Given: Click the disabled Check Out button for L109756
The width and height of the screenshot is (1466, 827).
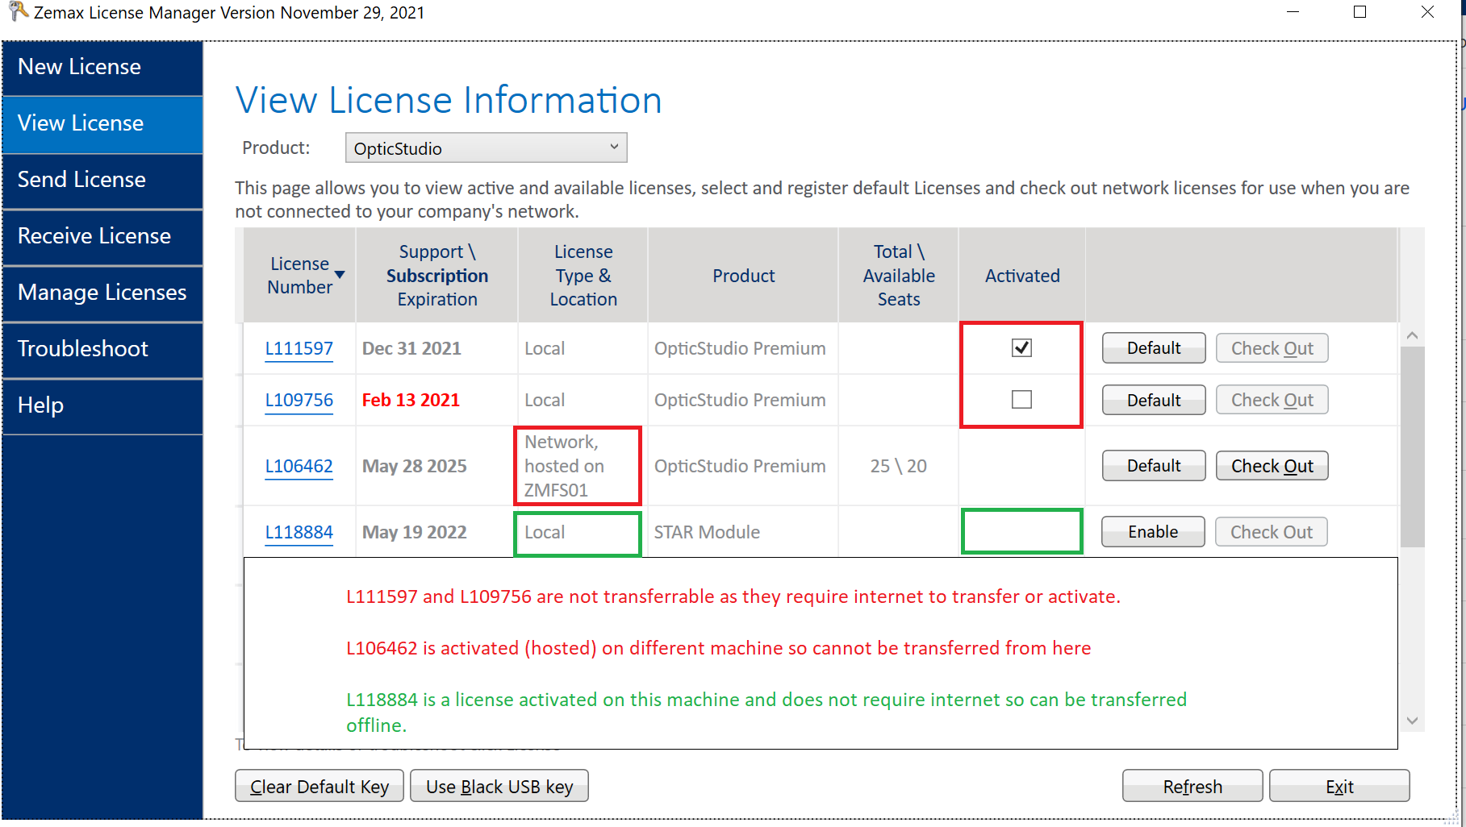Looking at the screenshot, I should (x=1272, y=400).
